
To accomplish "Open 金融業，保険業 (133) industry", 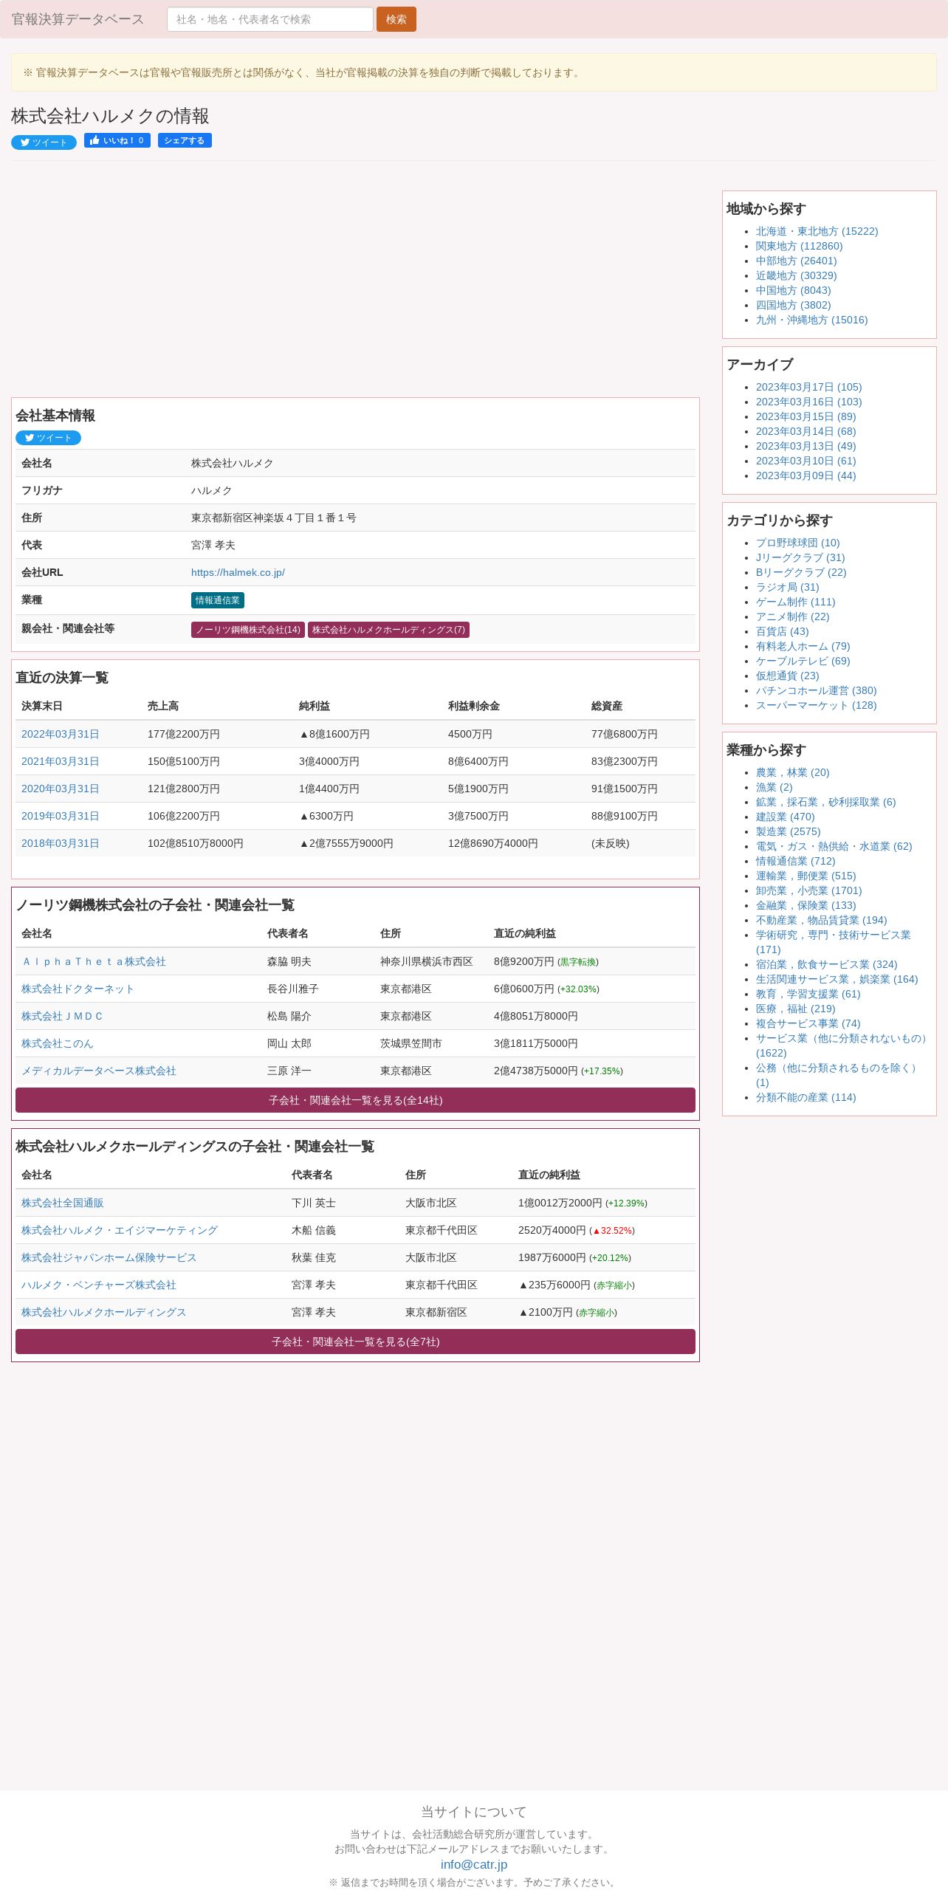I will (806, 905).
